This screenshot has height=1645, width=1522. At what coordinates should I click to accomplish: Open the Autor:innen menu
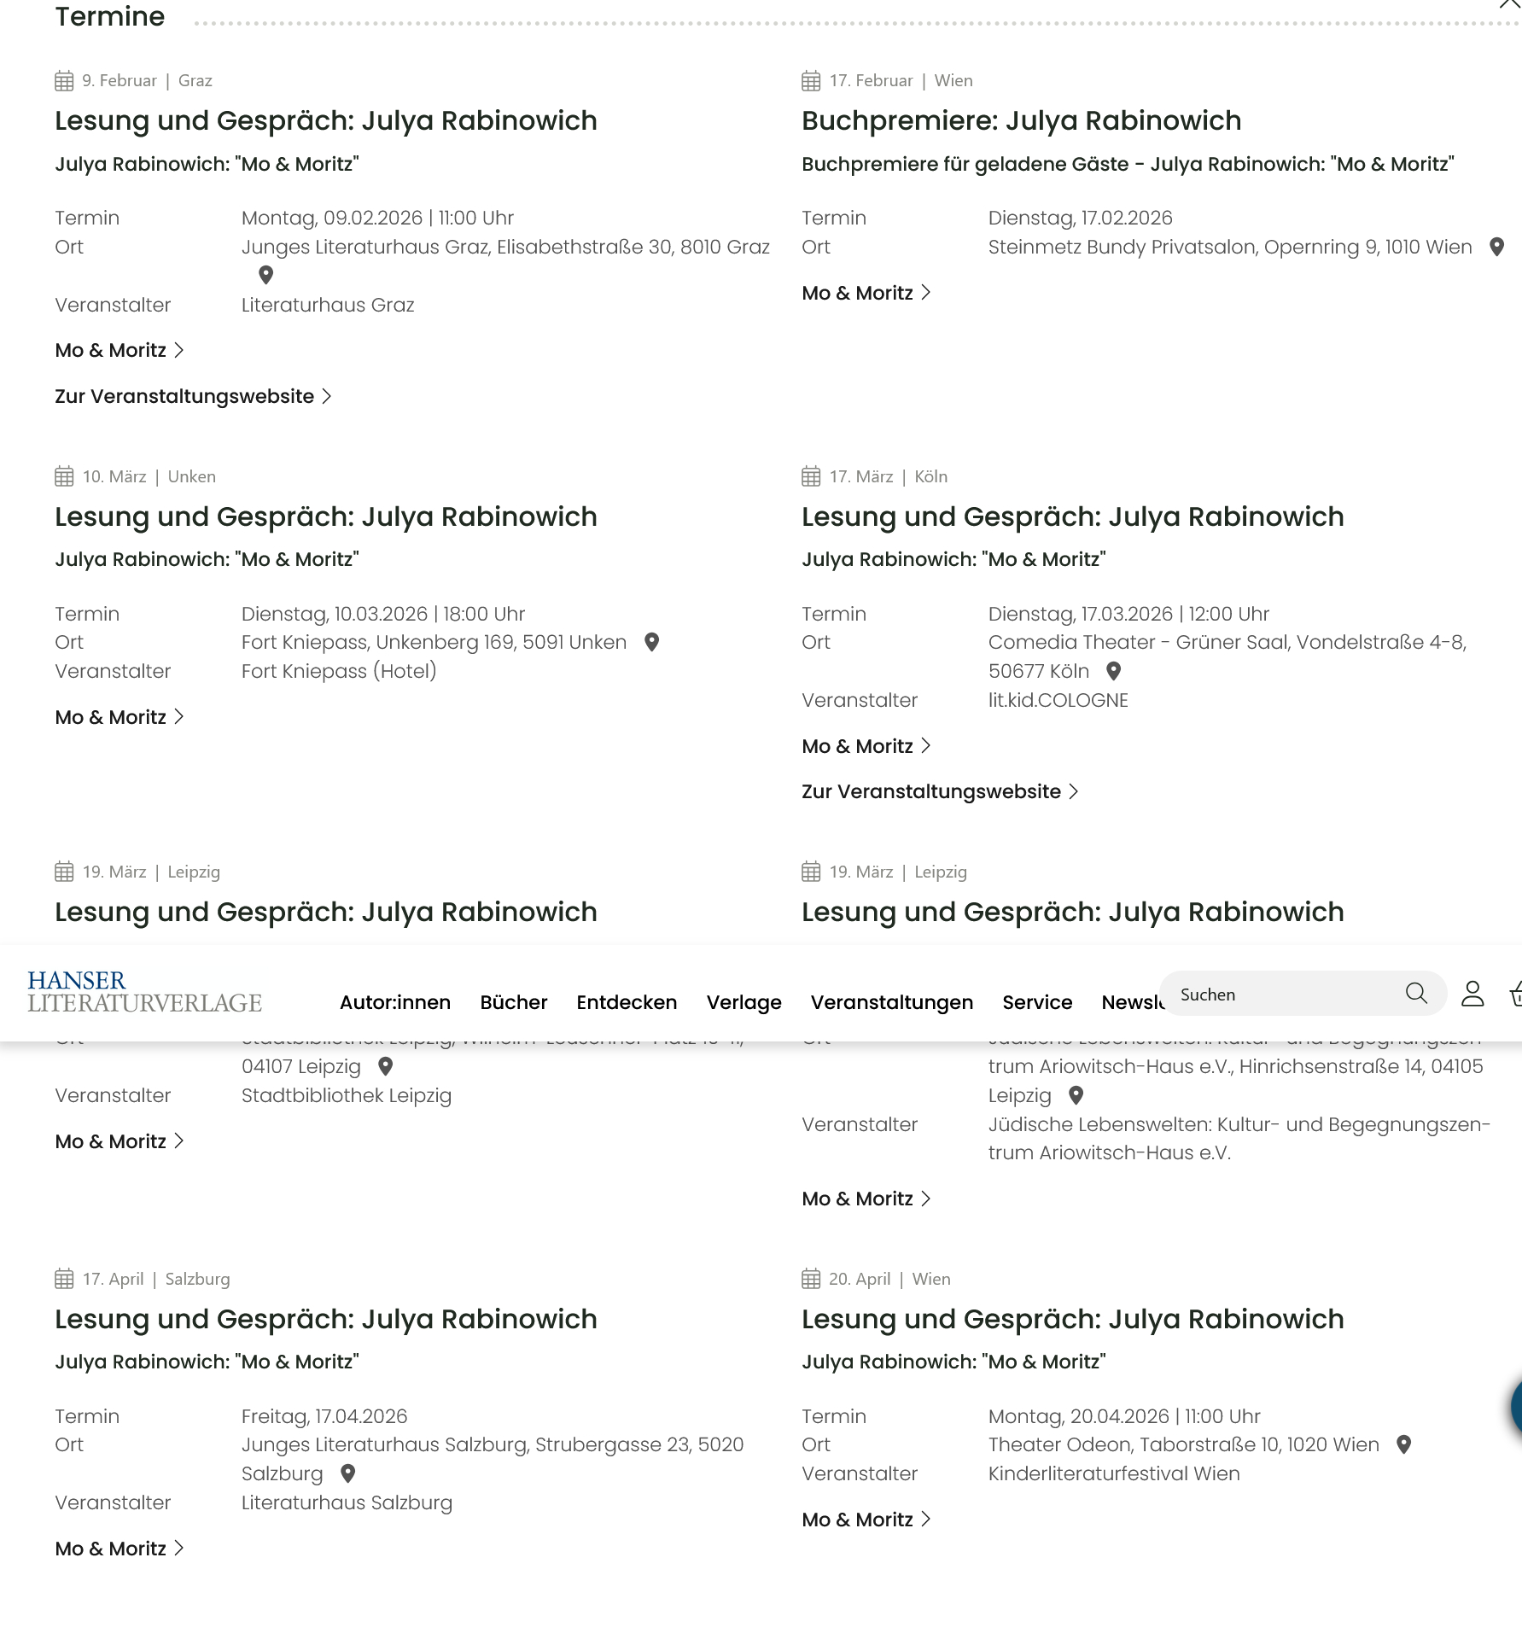click(x=394, y=1002)
